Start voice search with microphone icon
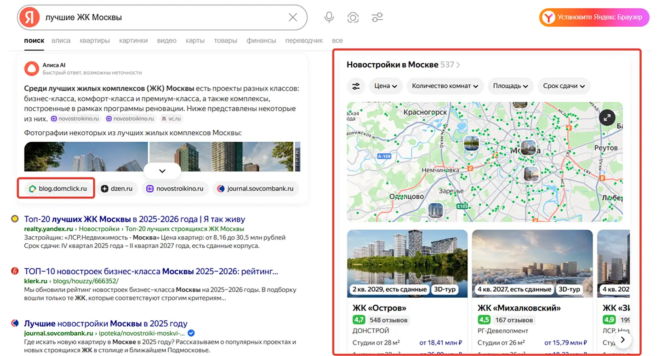The image size is (662, 356). [329, 17]
